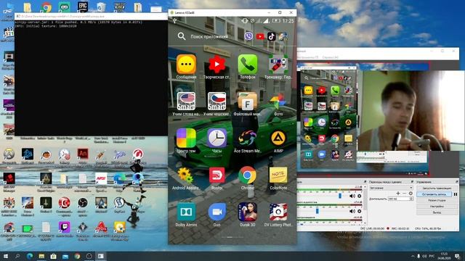Undock the OBS audio mixer panel
465x261 pixels.
pyautogui.click(x=365, y=182)
